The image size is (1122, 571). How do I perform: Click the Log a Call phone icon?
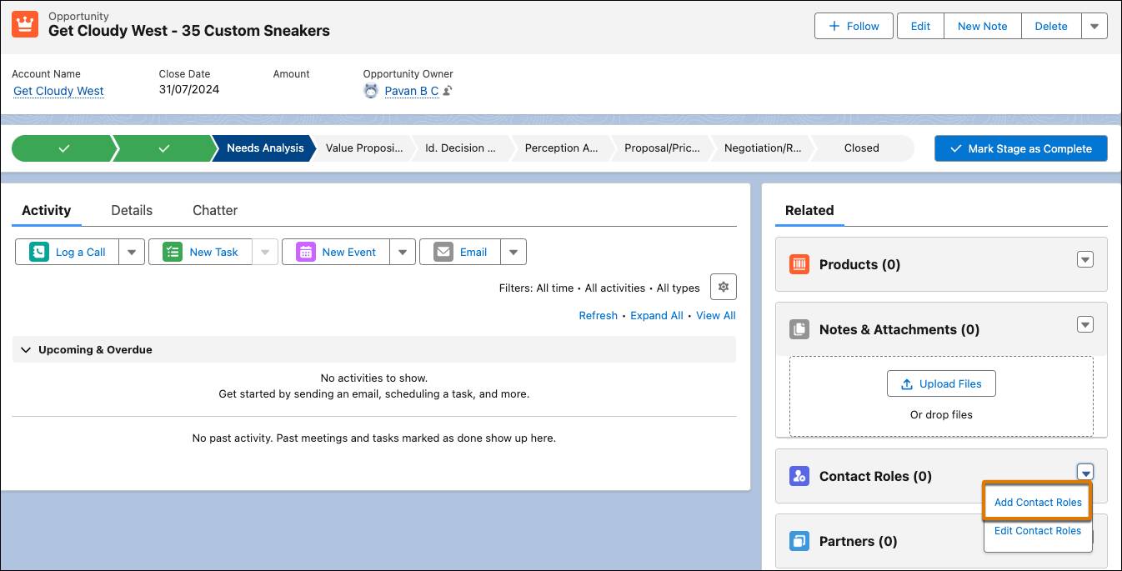(x=39, y=252)
